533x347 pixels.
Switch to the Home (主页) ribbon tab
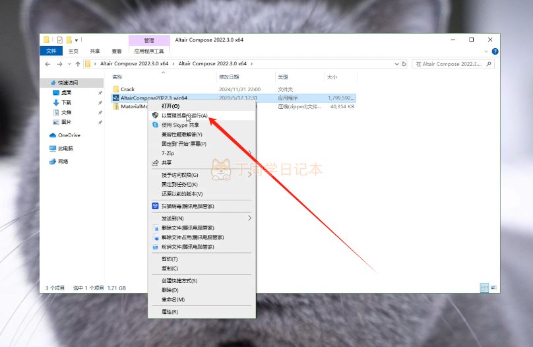click(73, 51)
